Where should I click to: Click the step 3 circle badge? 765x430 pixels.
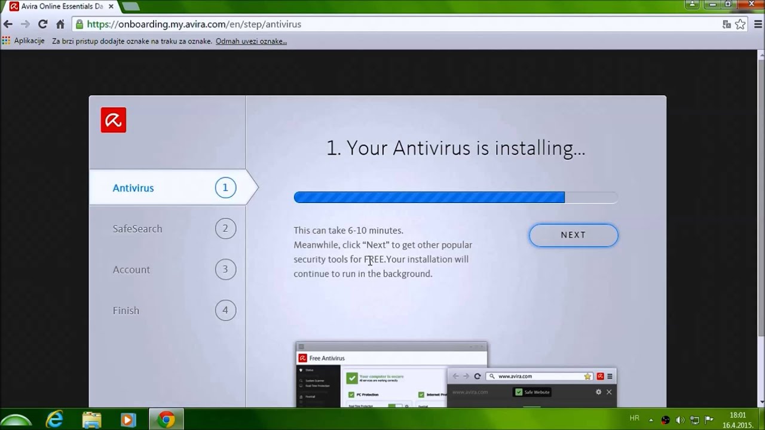pyautogui.click(x=225, y=269)
